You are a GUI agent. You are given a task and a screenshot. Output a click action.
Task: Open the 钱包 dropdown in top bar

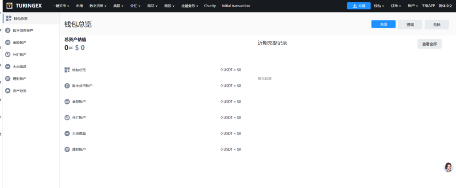379,6
